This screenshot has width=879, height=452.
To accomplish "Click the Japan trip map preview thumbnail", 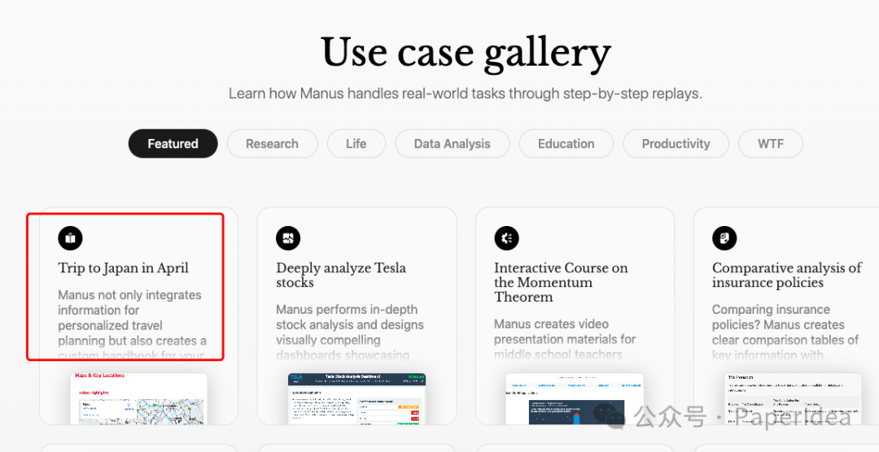I will [138, 398].
